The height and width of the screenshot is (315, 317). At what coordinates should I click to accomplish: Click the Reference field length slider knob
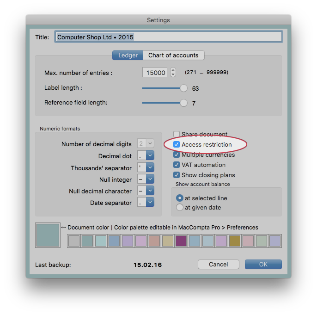coord(183,103)
